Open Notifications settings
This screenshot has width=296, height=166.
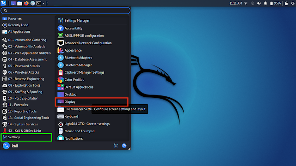tap(92, 138)
